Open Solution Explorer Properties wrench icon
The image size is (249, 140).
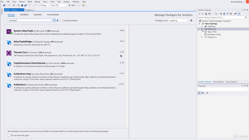pyautogui.click(x=235, y=14)
